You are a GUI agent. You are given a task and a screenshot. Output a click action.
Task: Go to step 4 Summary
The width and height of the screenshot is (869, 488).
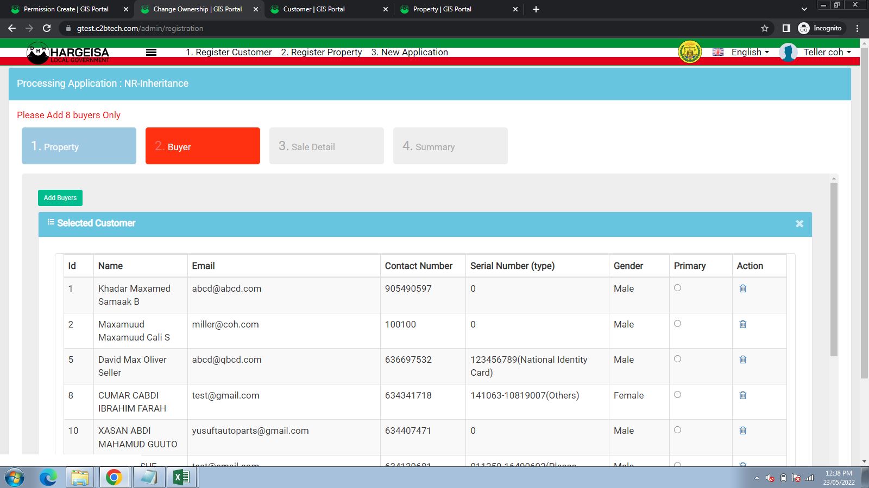[450, 146]
